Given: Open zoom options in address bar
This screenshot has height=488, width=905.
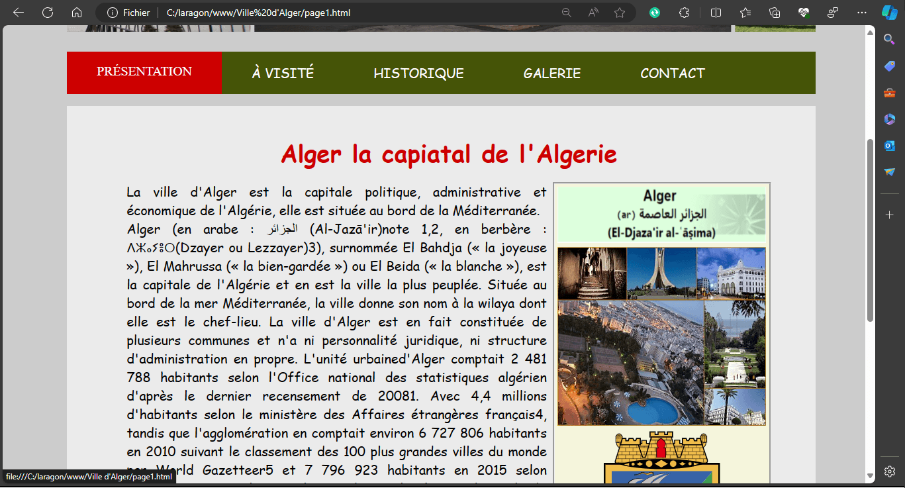Looking at the screenshot, I should pos(567,13).
